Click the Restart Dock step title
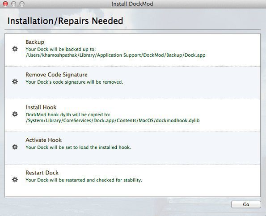This screenshot has height=216, width=266. [x=42, y=173]
